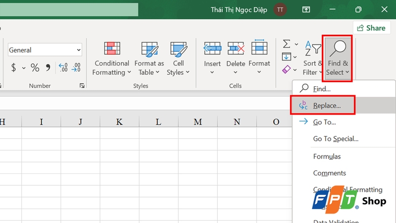Expand Fill dropdown arrow

[x=295, y=57]
